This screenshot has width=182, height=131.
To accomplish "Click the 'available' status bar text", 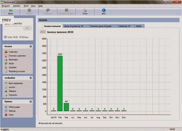I will point(5,129).
